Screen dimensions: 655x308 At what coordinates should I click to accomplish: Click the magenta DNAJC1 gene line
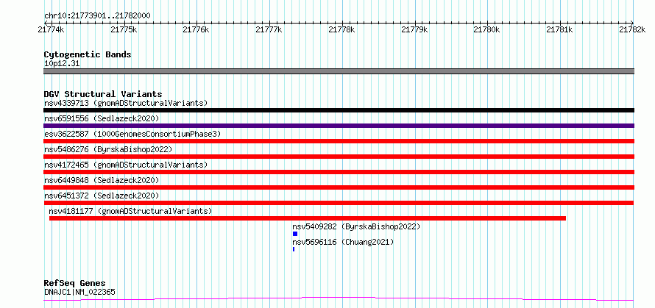coord(339,299)
